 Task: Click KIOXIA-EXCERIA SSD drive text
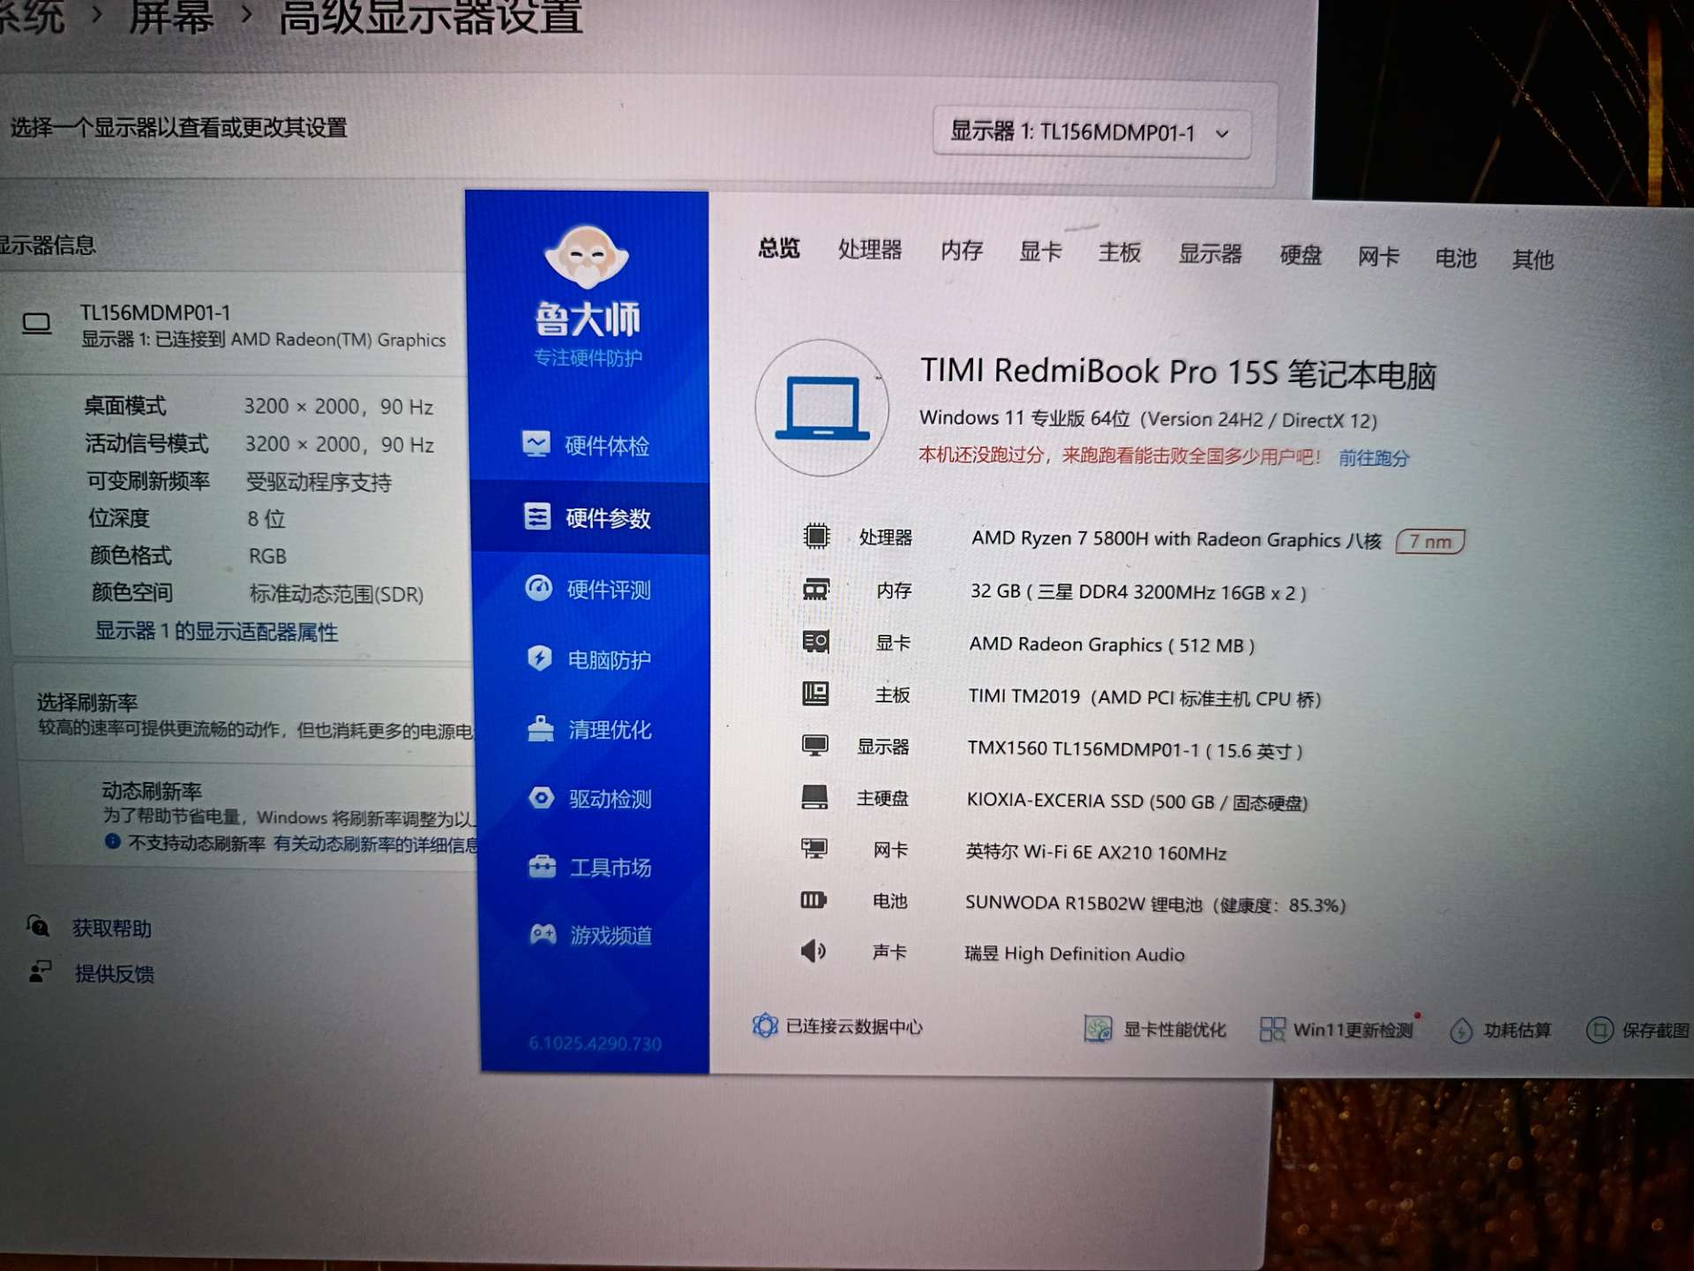point(1137,801)
